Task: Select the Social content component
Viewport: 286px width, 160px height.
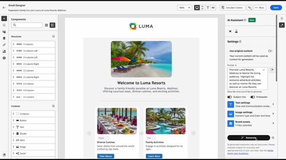Action: (33, 153)
